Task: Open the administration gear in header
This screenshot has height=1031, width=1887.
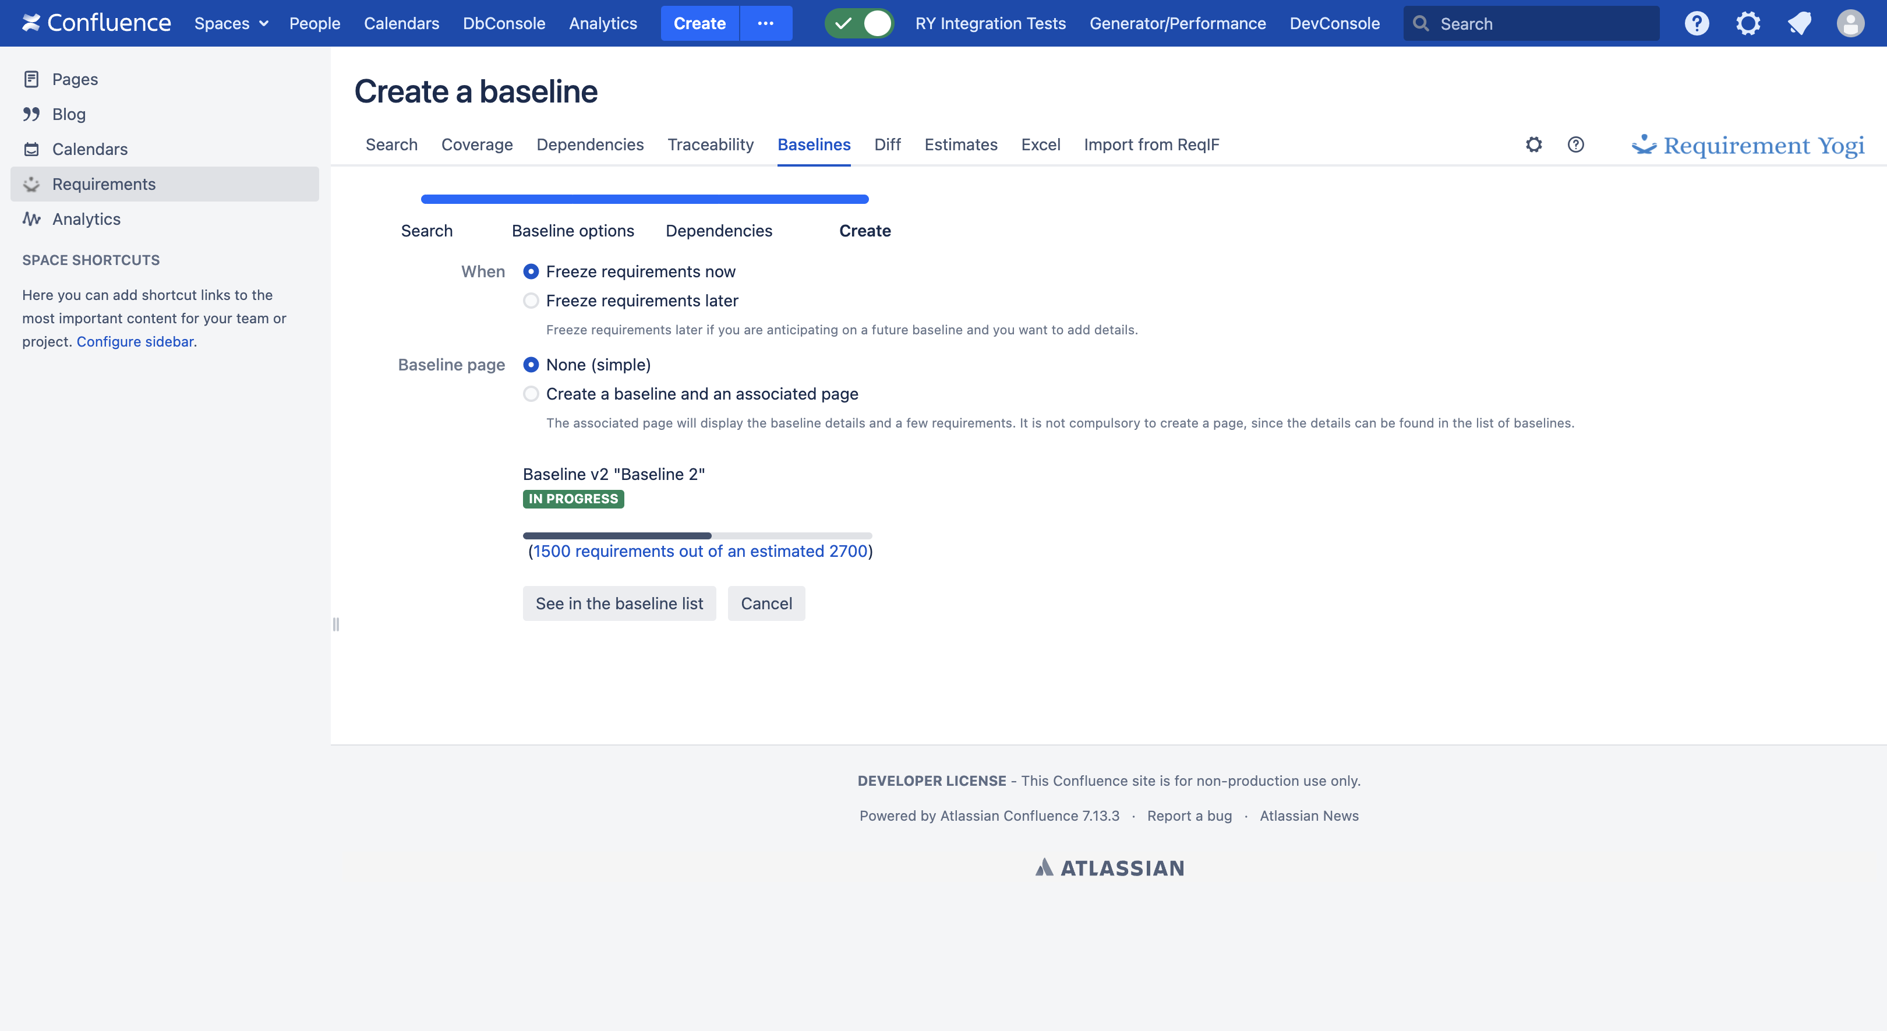Action: 1748,23
